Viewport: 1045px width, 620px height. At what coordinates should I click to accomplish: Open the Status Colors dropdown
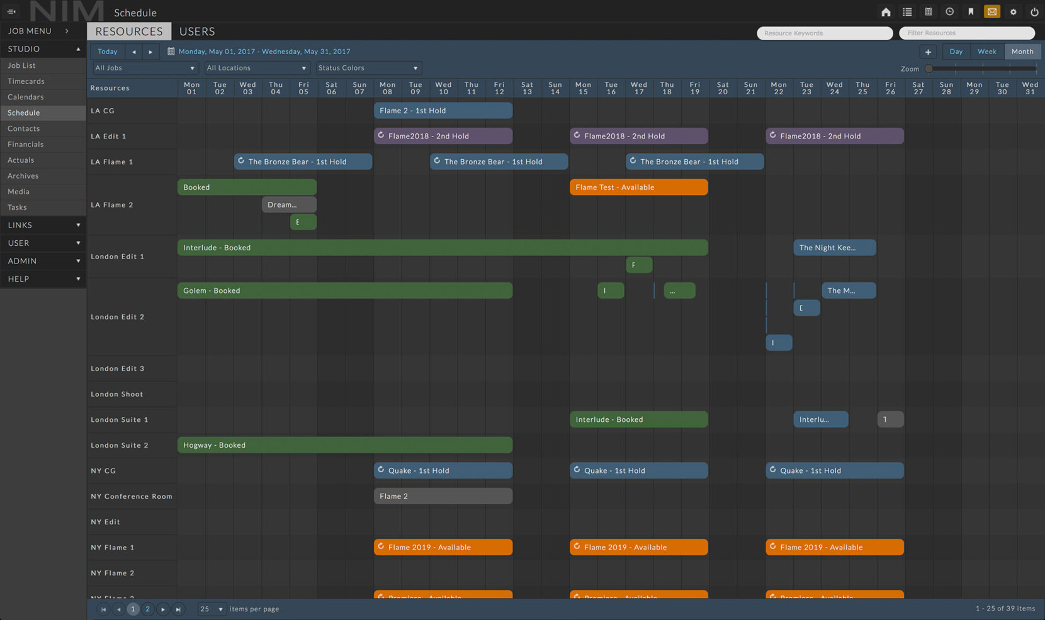click(368, 67)
